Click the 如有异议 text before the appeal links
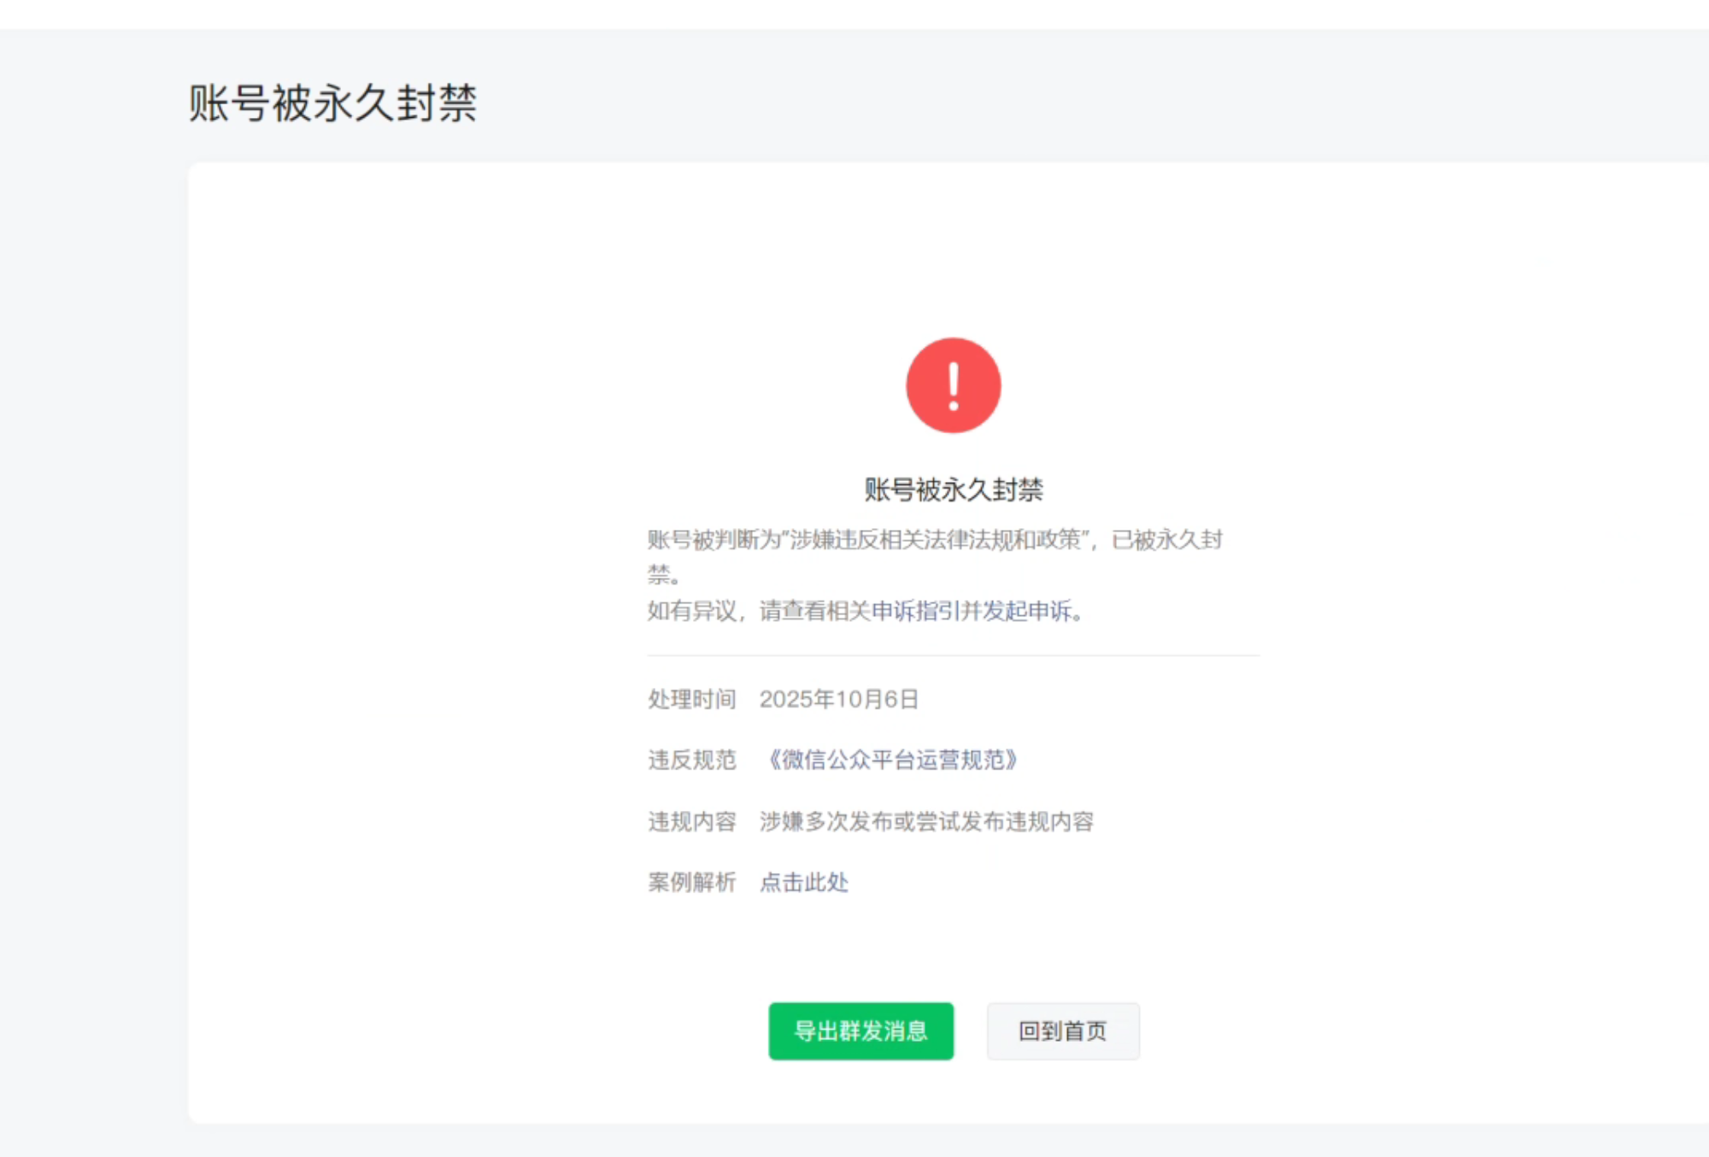This screenshot has width=1709, height=1157. click(691, 611)
